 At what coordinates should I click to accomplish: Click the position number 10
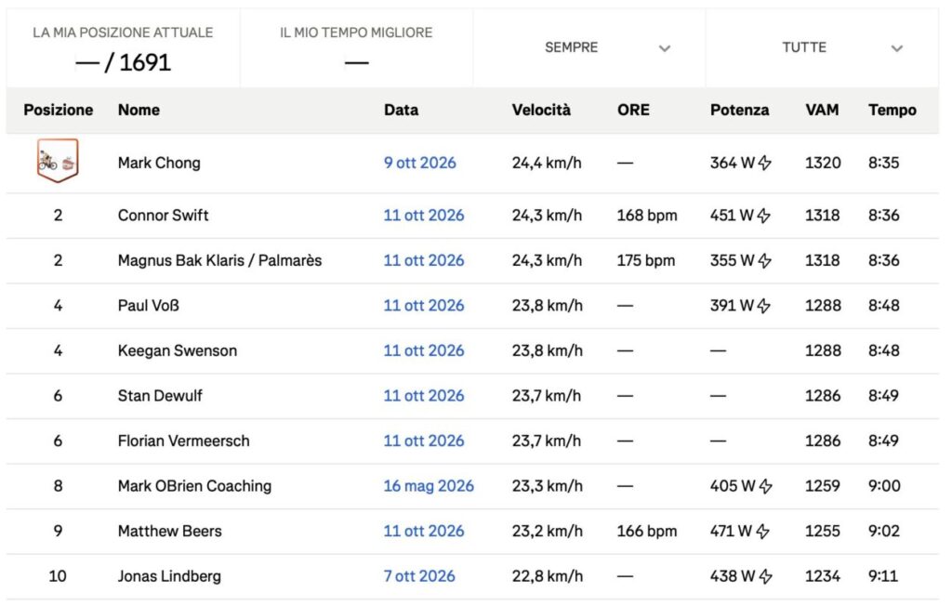click(58, 576)
